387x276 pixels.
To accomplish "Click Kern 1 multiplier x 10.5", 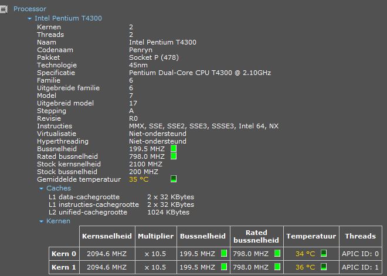I will click(155, 267).
